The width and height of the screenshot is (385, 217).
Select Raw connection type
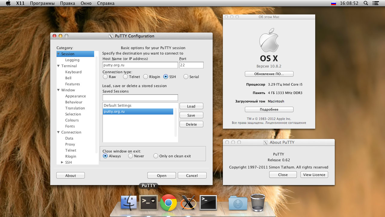[105, 77]
